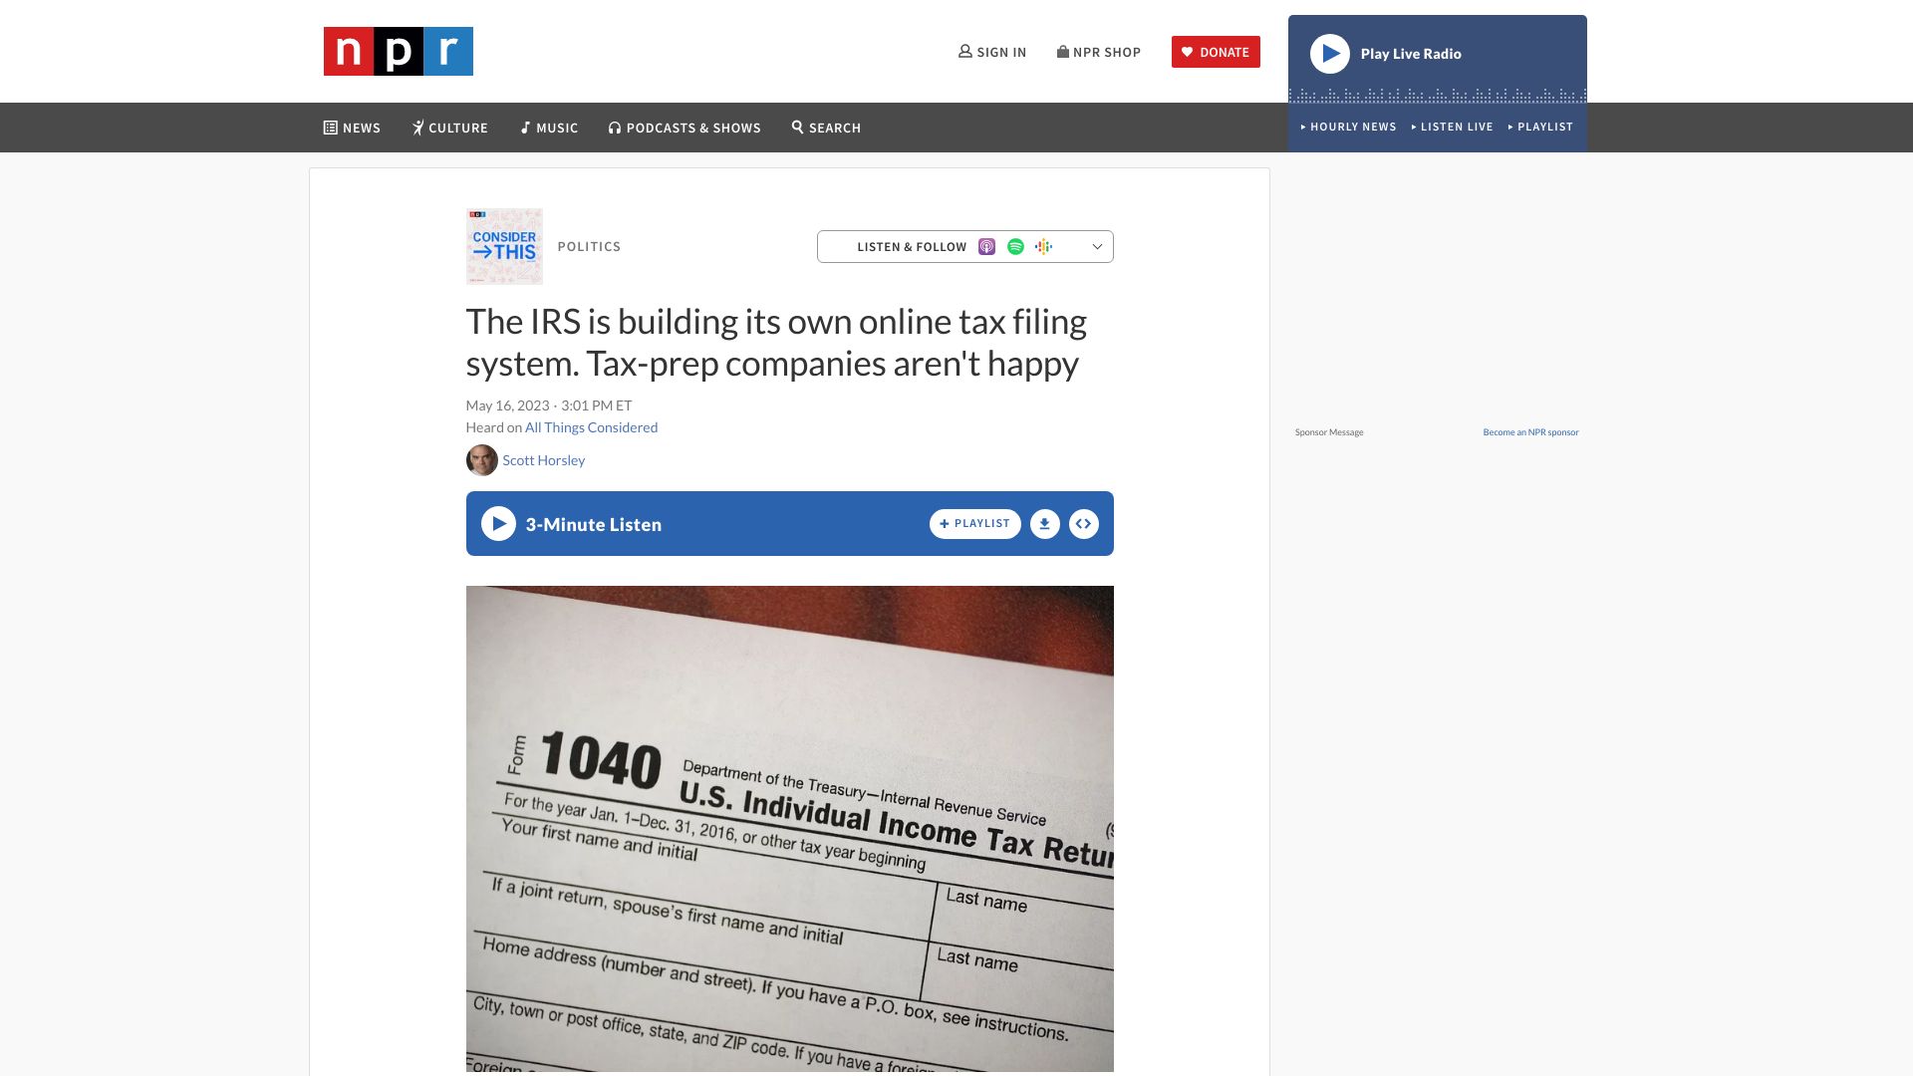This screenshot has width=1913, height=1076.
Task: Open the Podcasts & Shows menu
Action: [684, 128]
